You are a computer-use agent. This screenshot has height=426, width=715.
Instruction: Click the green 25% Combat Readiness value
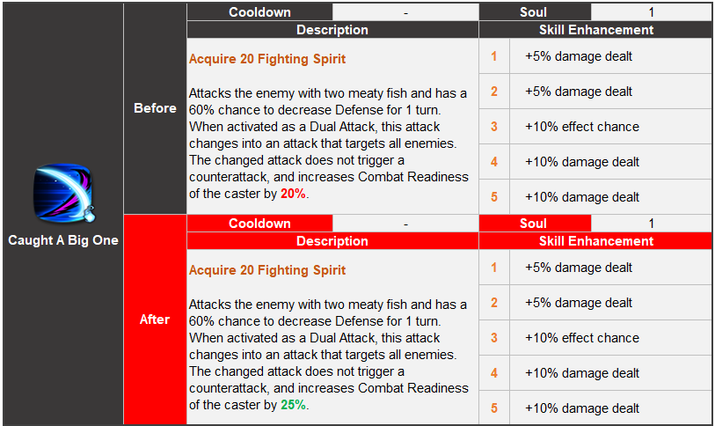(x=293, y=405)
